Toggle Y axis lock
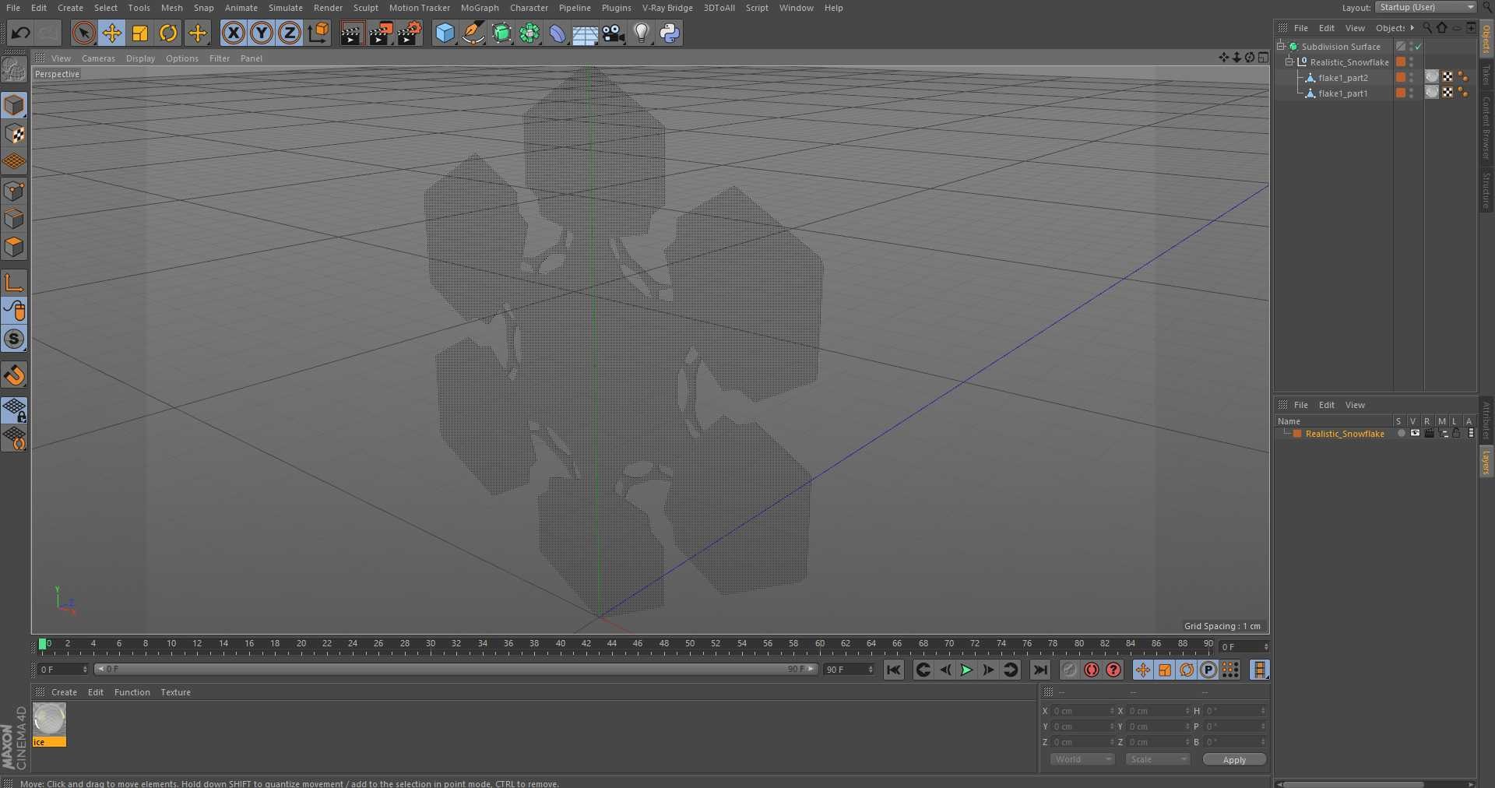 click(x=262, y=33)
